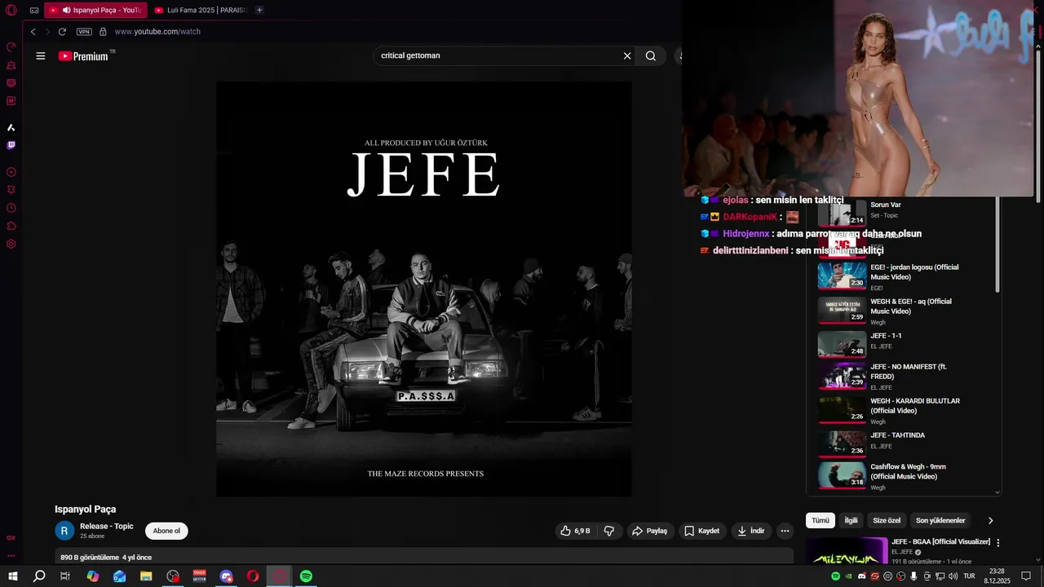This screenshot has height=587, width=1044.
Task: Subscribe with Abone ol button
Action: (x=166, y=531)
